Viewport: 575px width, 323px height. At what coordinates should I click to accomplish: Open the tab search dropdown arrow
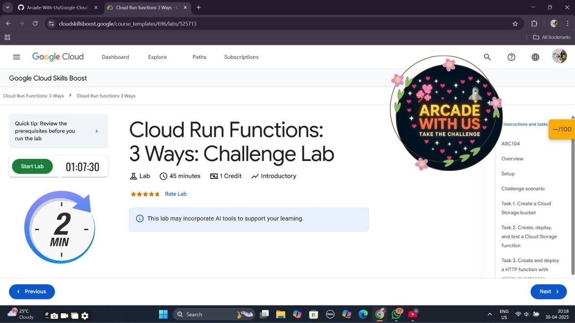7,7
